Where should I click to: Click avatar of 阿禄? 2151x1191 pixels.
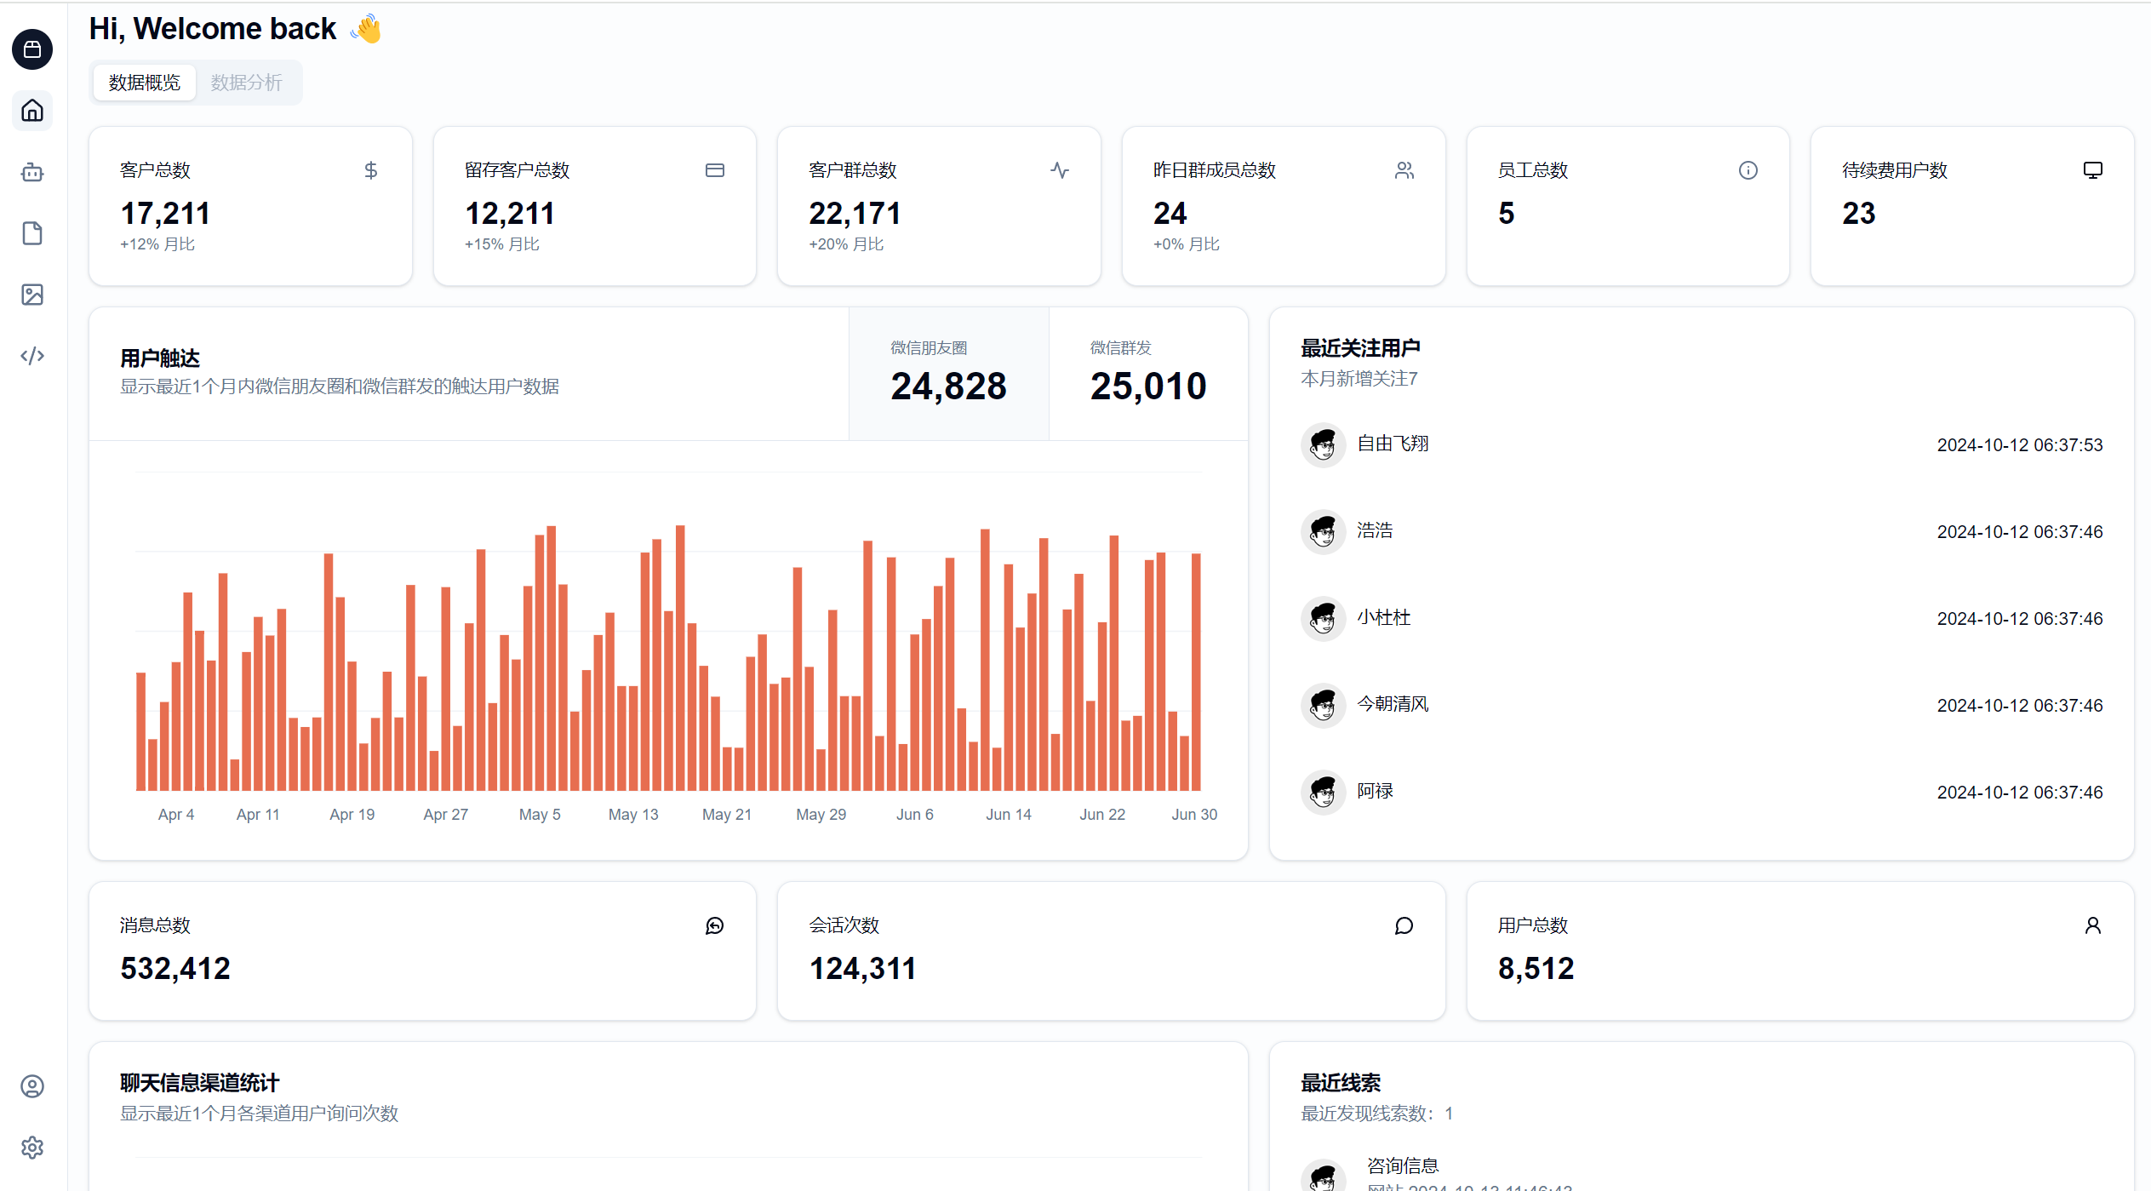point(1323,792)
